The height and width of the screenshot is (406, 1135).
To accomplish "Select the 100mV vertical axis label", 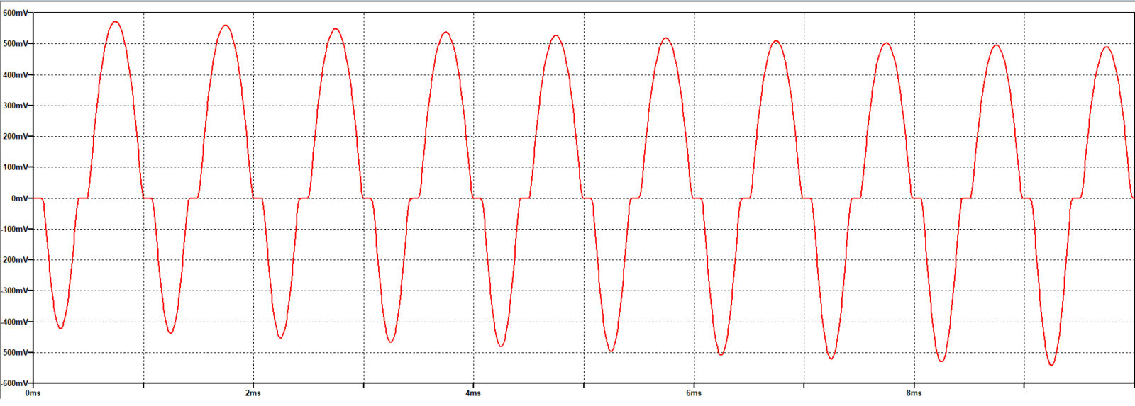I will pyautogui.click(x=15, y=167).
